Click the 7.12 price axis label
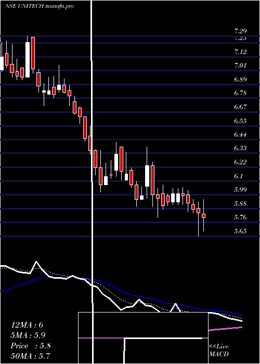 tap(240, 52)
